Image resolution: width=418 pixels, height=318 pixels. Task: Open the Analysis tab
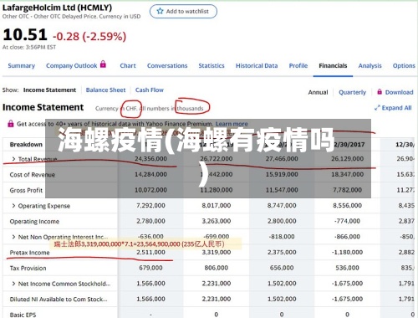pos(370,66)
